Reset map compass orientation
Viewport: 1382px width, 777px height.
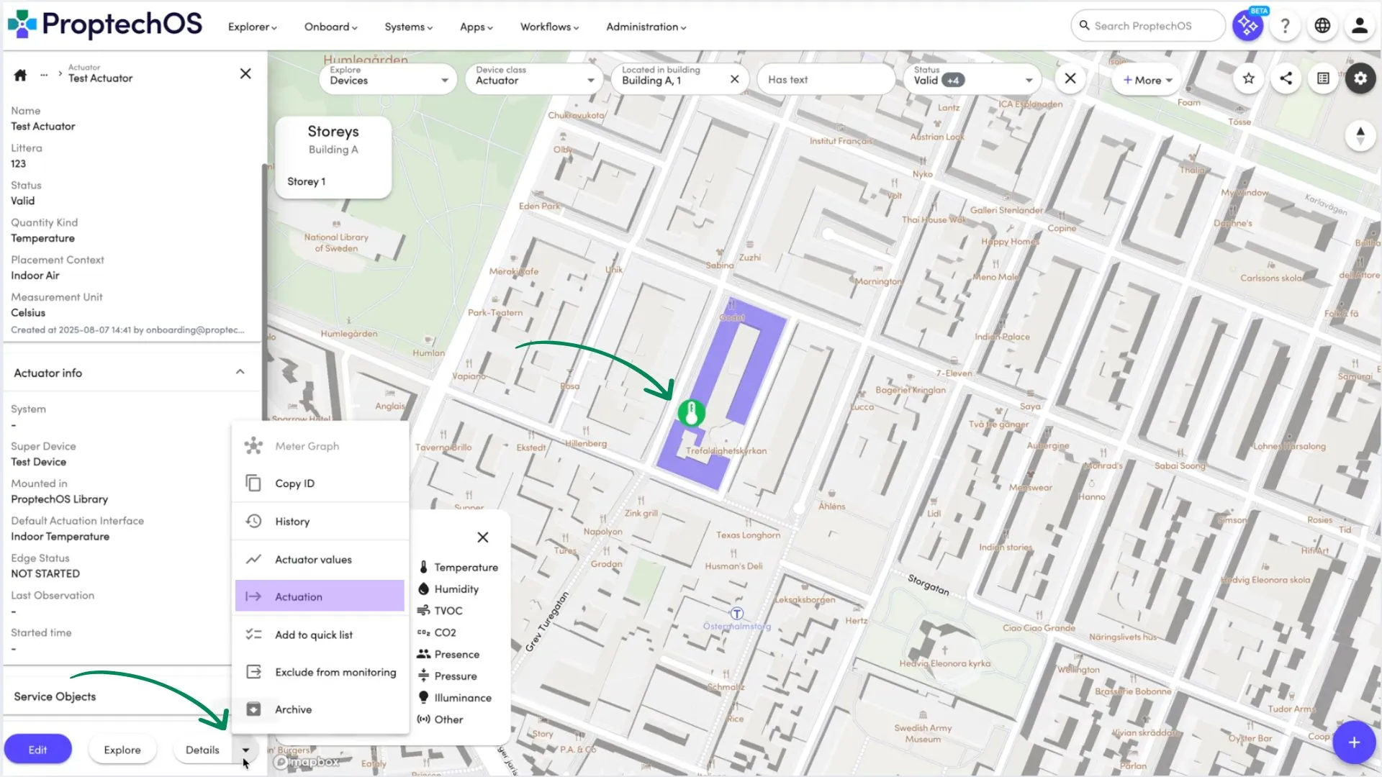coord(1360,135)
